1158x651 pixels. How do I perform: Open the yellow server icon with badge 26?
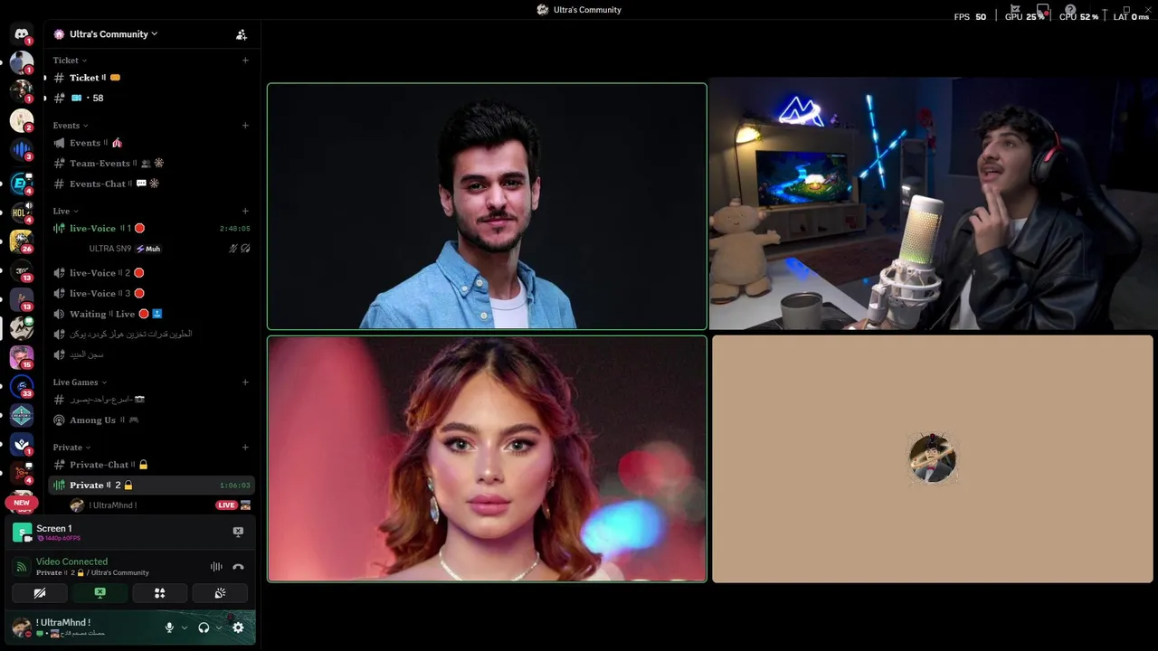(x=22, y=241)
